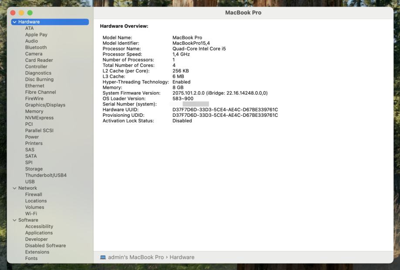Open Wi-Fi network details
Image resolution: width=400 pixels, height=270 pixels.
click(x=31, y=214)
